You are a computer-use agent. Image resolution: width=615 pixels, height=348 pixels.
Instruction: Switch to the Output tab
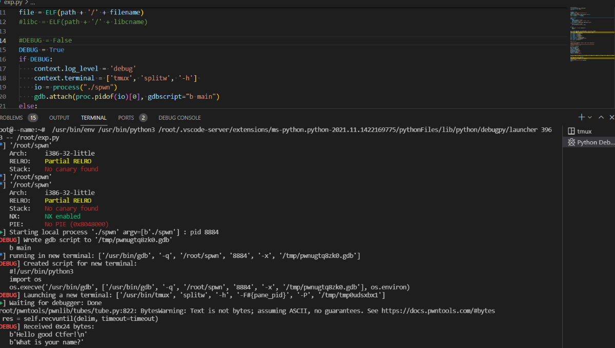click(59, 118)
